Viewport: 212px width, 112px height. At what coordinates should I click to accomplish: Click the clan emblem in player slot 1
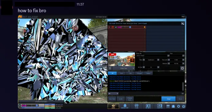point(113,27)
